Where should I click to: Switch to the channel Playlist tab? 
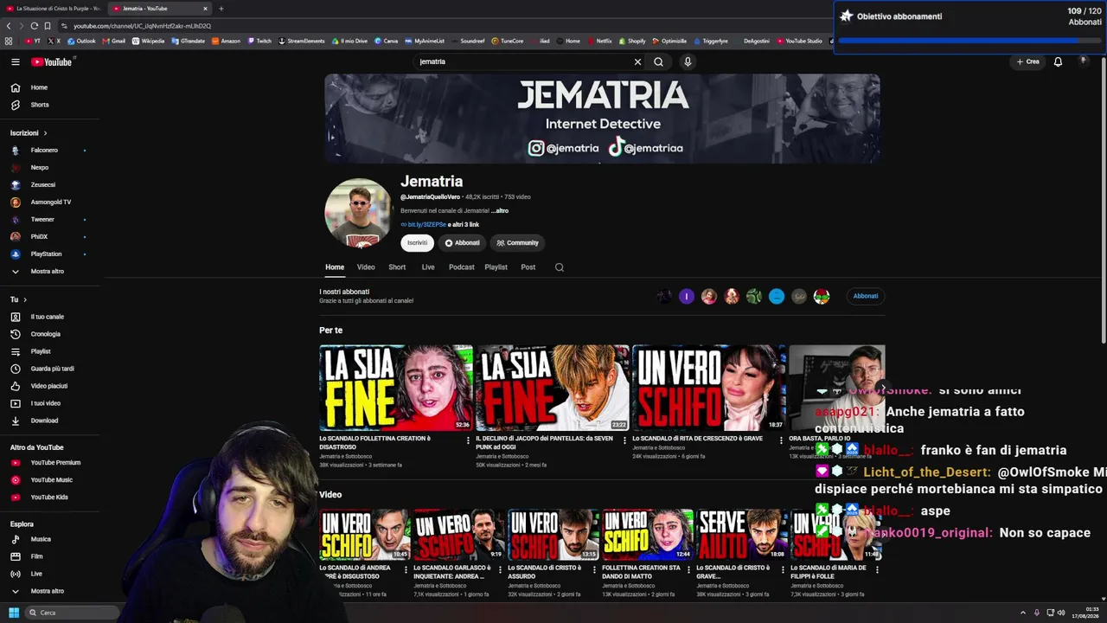pos(496,267)
